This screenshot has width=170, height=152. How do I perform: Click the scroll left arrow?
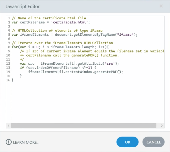[9, 126]
